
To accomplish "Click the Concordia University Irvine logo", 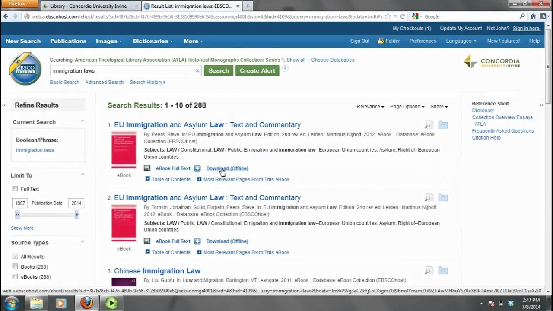I will point(492,62).
